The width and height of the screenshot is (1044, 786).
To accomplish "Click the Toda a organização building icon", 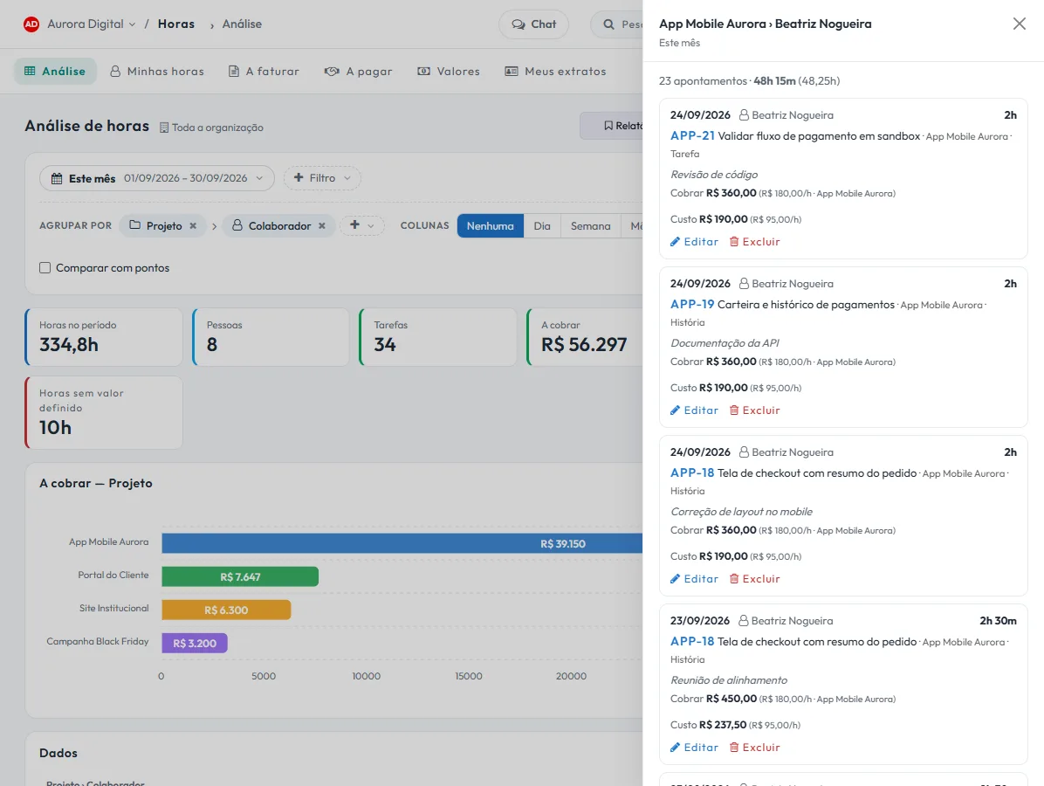I will [164, 128].
